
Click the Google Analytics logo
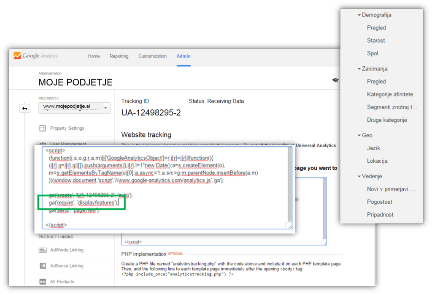tap(35, 56)
